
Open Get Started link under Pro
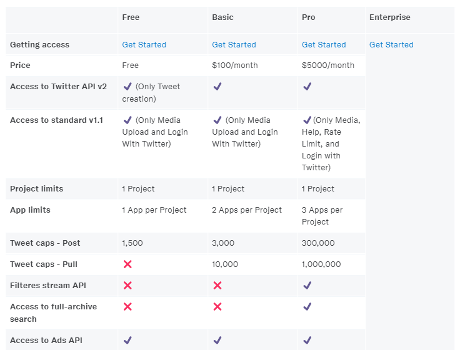[x=324, y=44]
